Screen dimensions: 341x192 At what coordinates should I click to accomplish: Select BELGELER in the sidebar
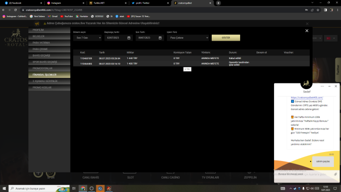click(x=49, y=36)
